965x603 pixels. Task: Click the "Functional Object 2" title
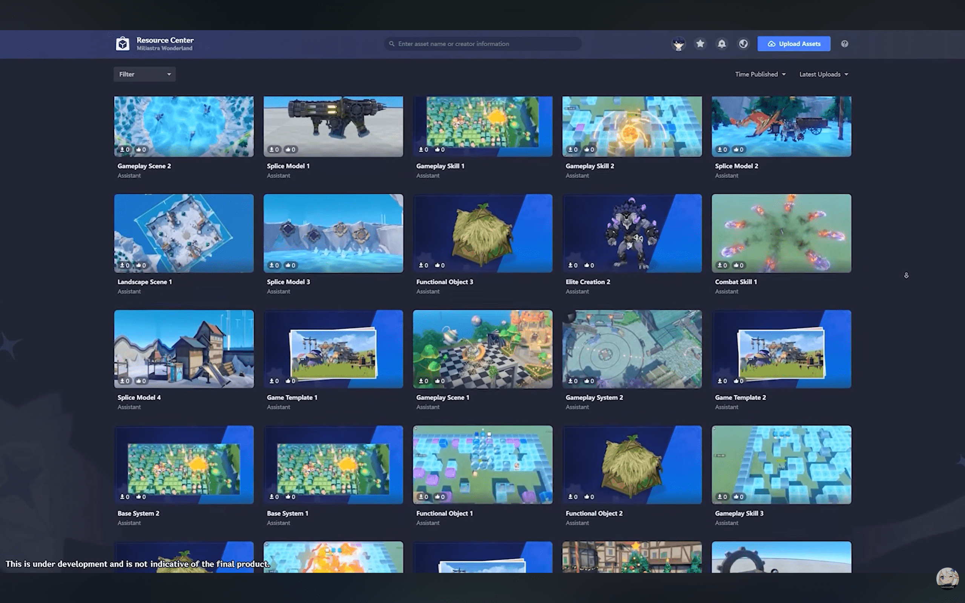click(x=594, y=513)
